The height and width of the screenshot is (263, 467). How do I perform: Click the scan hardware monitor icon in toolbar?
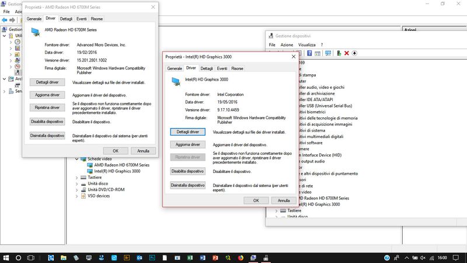click(328, 53)
